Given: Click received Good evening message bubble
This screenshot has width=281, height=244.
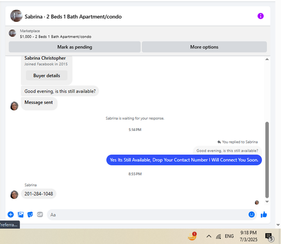Looking at the screenshot, I should click(60, 91).
